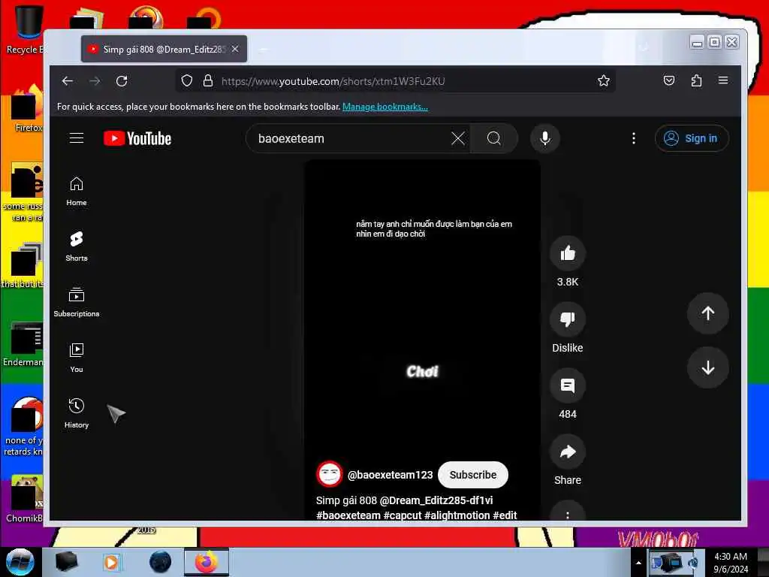
Task: Show hidden tray icons arrow
Action: [638, 563]
